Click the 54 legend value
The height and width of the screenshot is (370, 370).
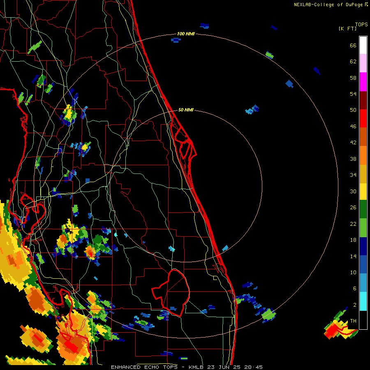(353, 94)
